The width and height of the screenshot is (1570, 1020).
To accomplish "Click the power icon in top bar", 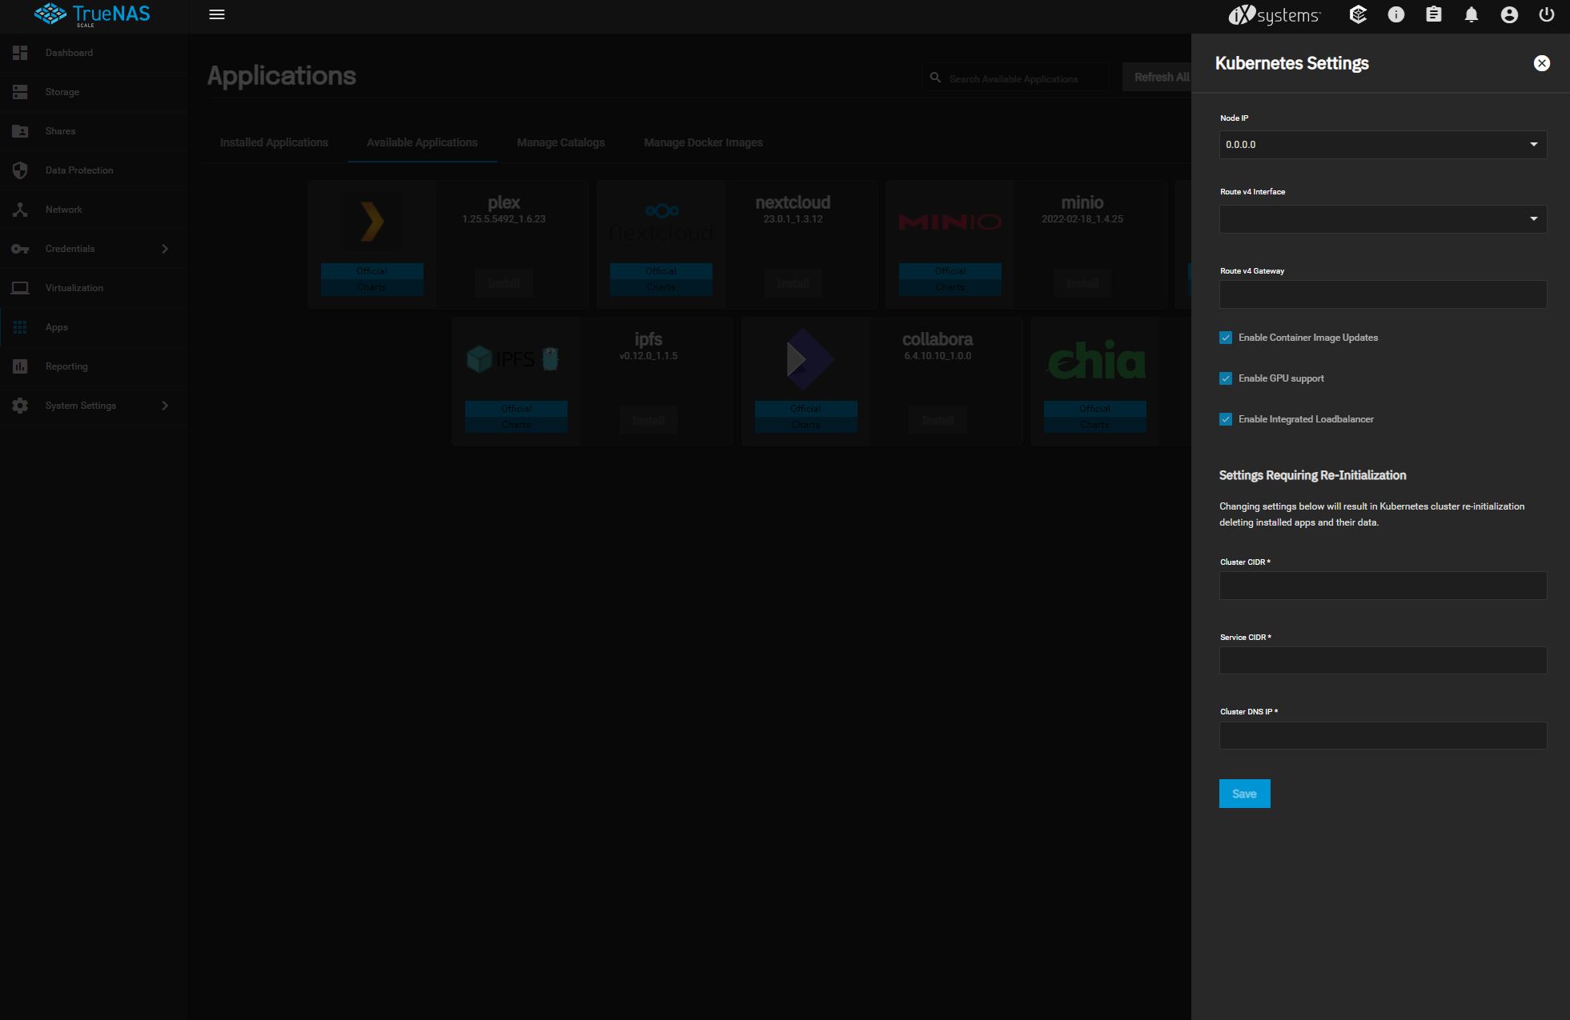I will (x=1546, y=14).
